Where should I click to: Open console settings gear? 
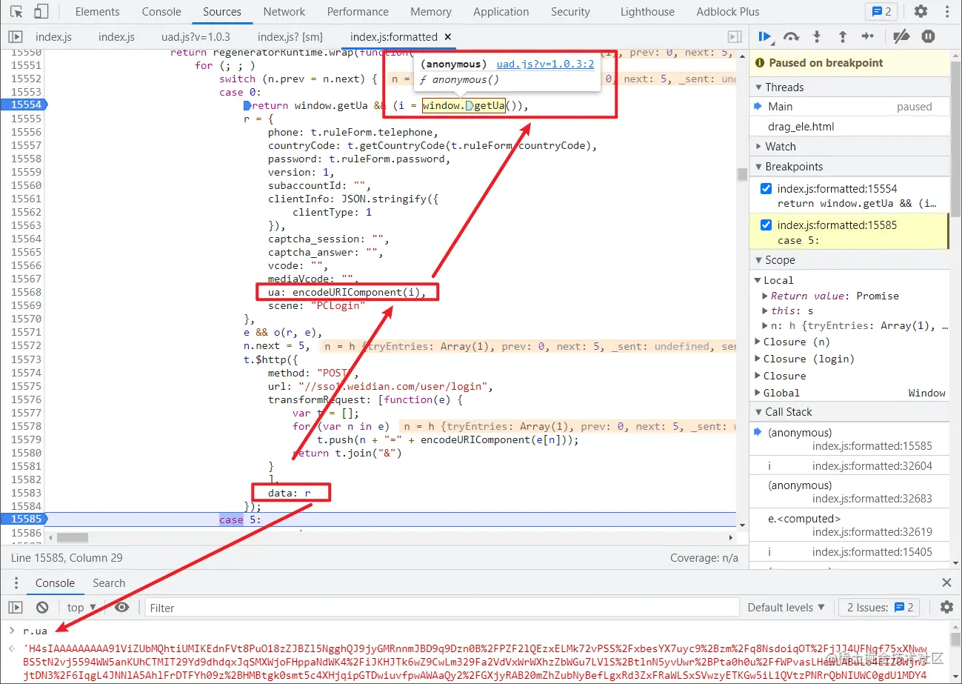946,608
